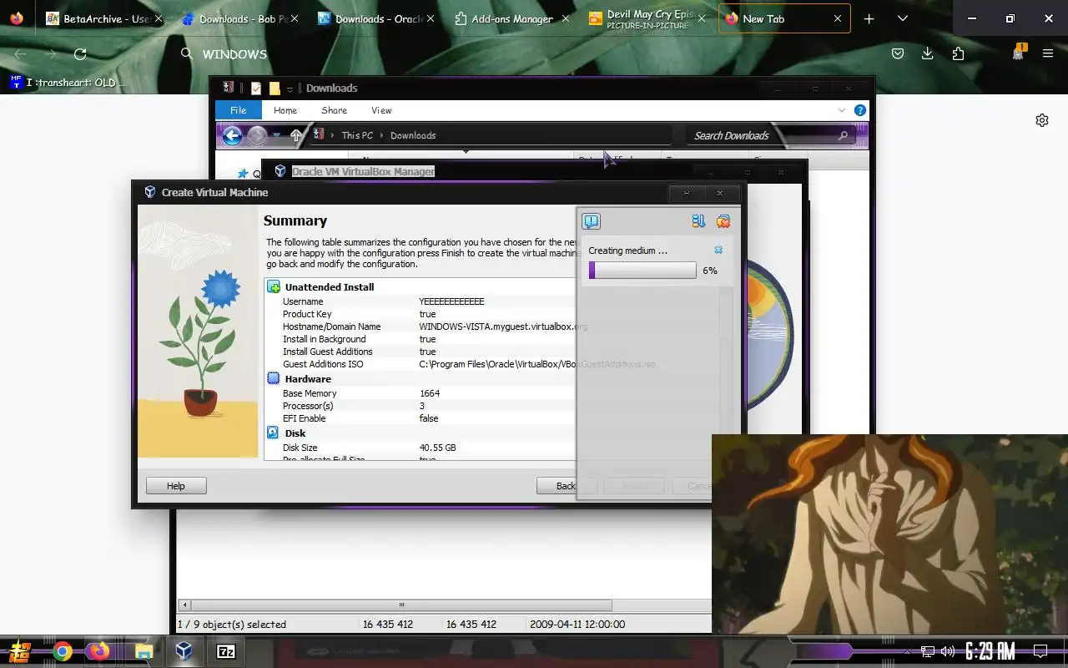This screenshot has height=668, width=1068.
Task: Select the Disk section header
Action: click(x=295, y=433)
